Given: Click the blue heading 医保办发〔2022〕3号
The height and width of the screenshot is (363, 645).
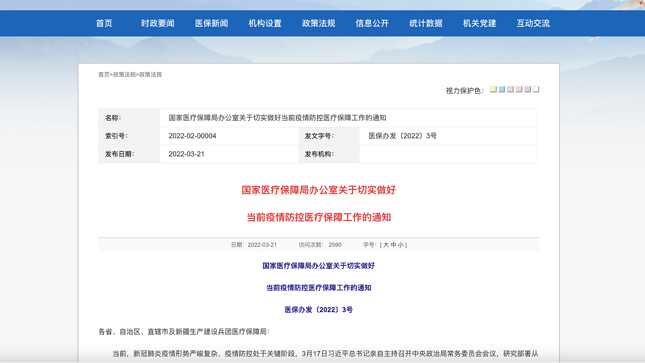Looking at the screenshot, I should pyautogui.click(x=318, y=310).
